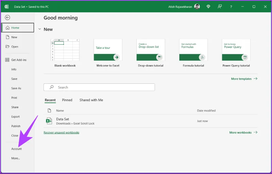
Task: Open the Account page in the sidebar
Action: pos(16,149)
